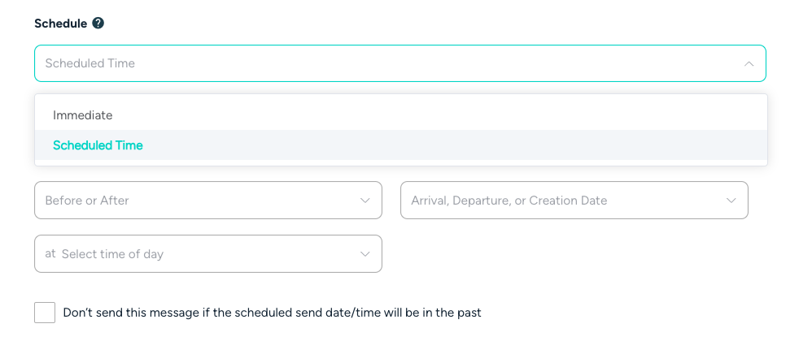This screenshot has width=799, height=341.
Task: Click the highlighted teal Scheduled Time entry
Action: pos(98,145)
